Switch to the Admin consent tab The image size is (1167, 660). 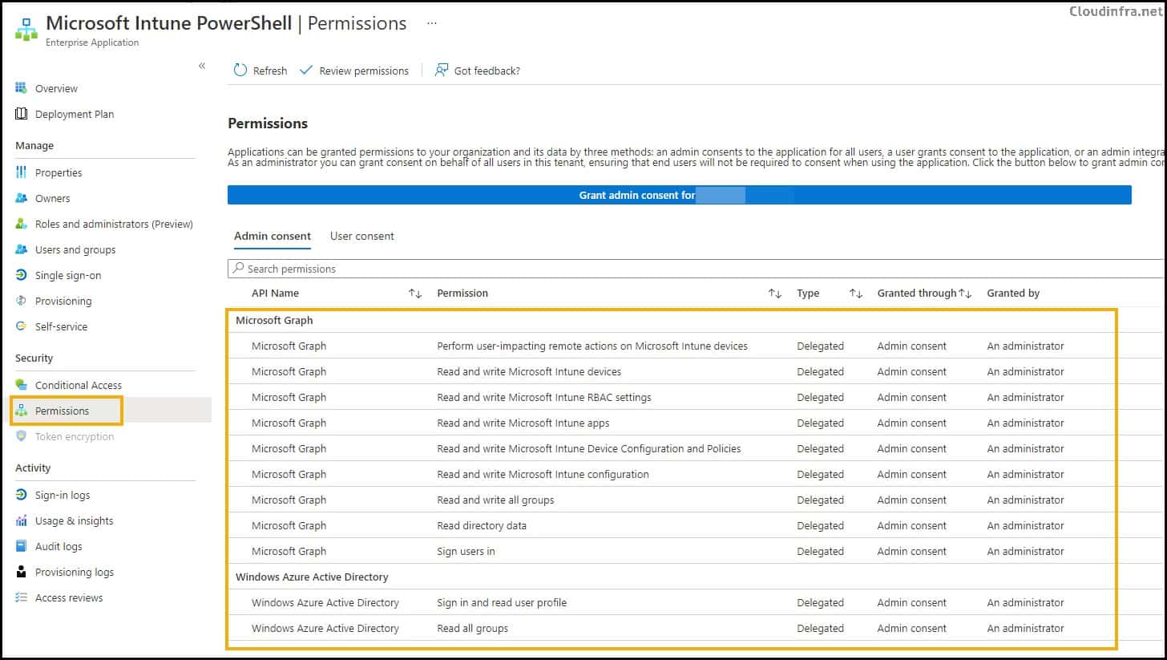coord(273,236)
